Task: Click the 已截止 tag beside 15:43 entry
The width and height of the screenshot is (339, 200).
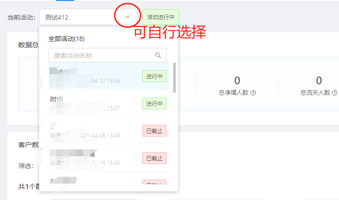Action: click(154, 158)
